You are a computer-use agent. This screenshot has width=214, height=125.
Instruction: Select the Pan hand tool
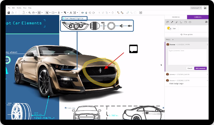33,13
